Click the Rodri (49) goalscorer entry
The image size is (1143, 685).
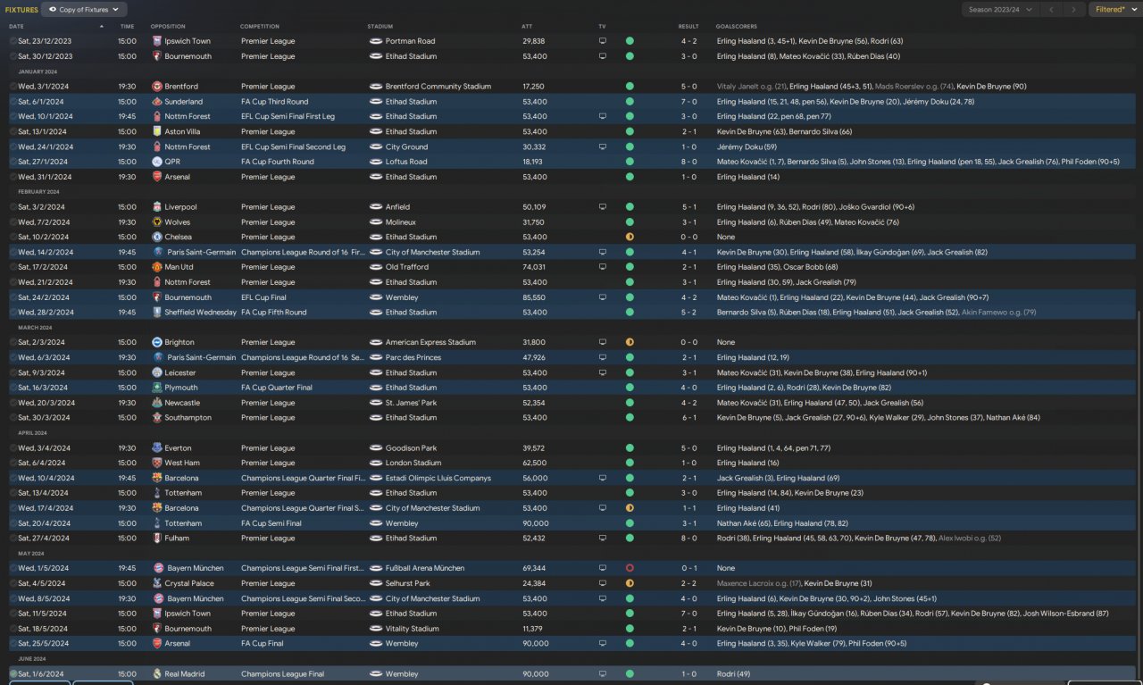click(733, 674)
